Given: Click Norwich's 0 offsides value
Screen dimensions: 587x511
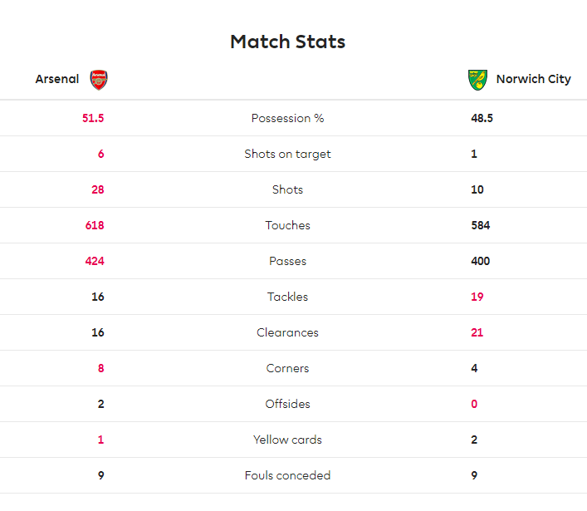Looking at the screenshot, I should [x=474, y=404].
